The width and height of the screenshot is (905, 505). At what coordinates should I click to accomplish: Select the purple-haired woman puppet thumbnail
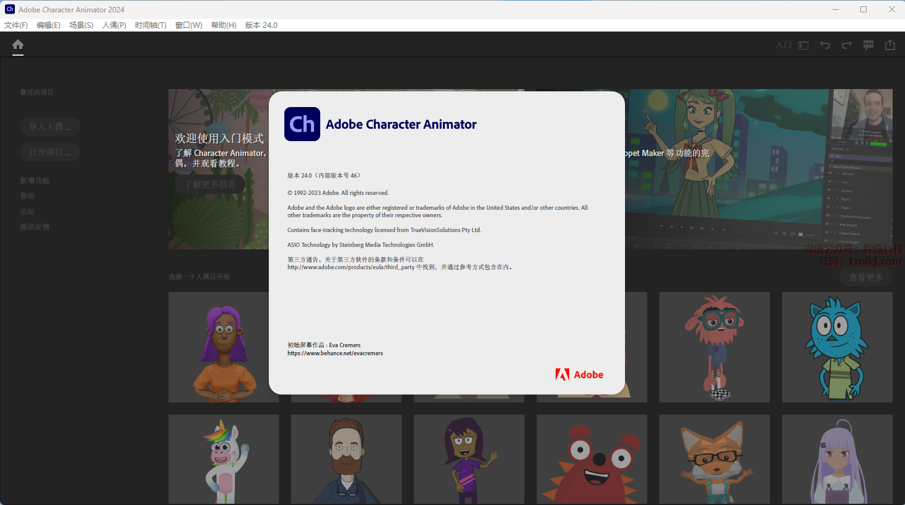pos(224,347)
